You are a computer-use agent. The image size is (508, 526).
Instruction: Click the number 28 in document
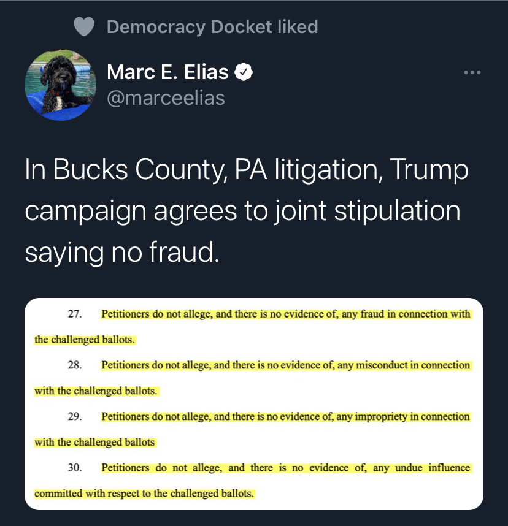pyautogui.click(x=74, y=365)
